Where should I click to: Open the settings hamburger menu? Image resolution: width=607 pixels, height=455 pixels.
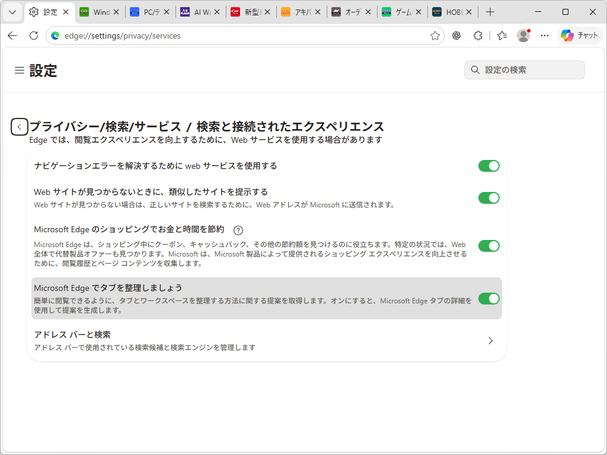point(20,70)
